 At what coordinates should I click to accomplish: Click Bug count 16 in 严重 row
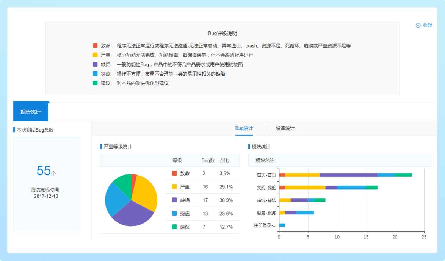205,187
